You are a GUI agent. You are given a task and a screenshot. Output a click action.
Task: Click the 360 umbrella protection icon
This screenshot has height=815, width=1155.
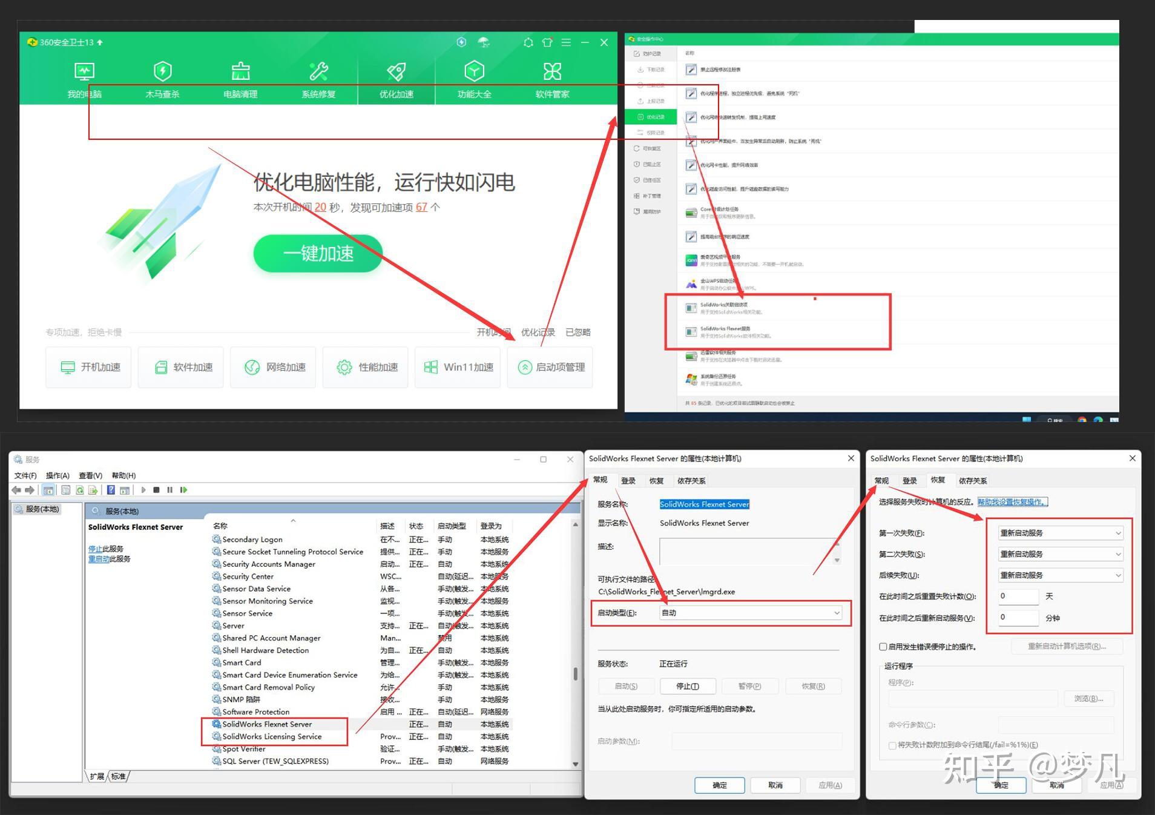coord(483,42)
